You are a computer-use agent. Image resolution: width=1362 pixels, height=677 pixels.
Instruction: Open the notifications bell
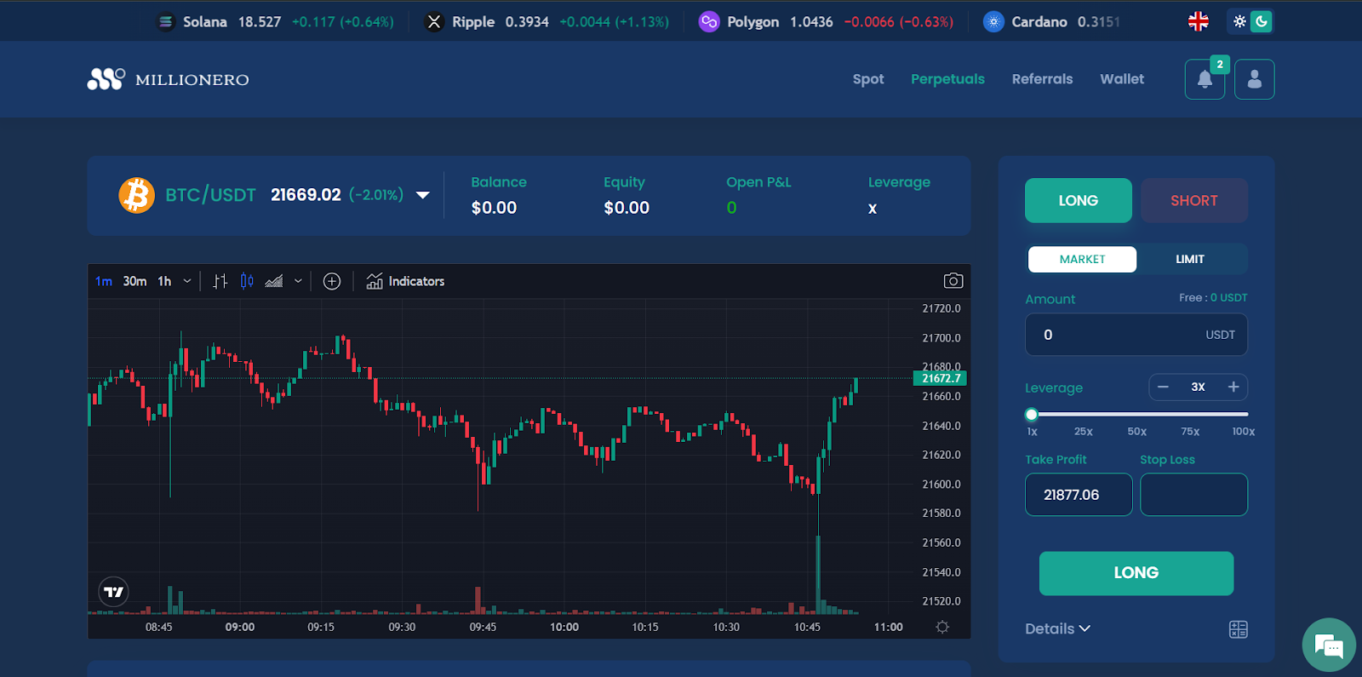pos(1205,79)
